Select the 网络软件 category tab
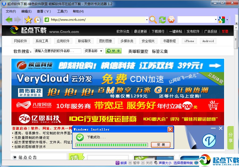Viewport: 239px width, 167px height. pyautogui.click(x=20, y=41)
